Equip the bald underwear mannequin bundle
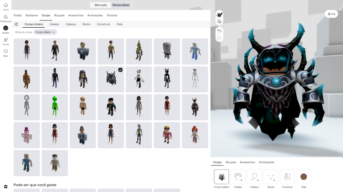Screen dimensions: 343x192 click(x=83, y=107)
